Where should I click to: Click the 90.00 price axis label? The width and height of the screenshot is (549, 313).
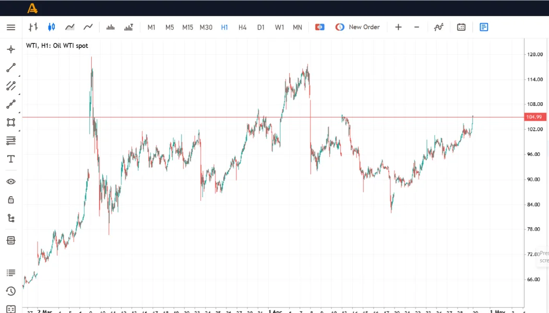tap(533, 179)
